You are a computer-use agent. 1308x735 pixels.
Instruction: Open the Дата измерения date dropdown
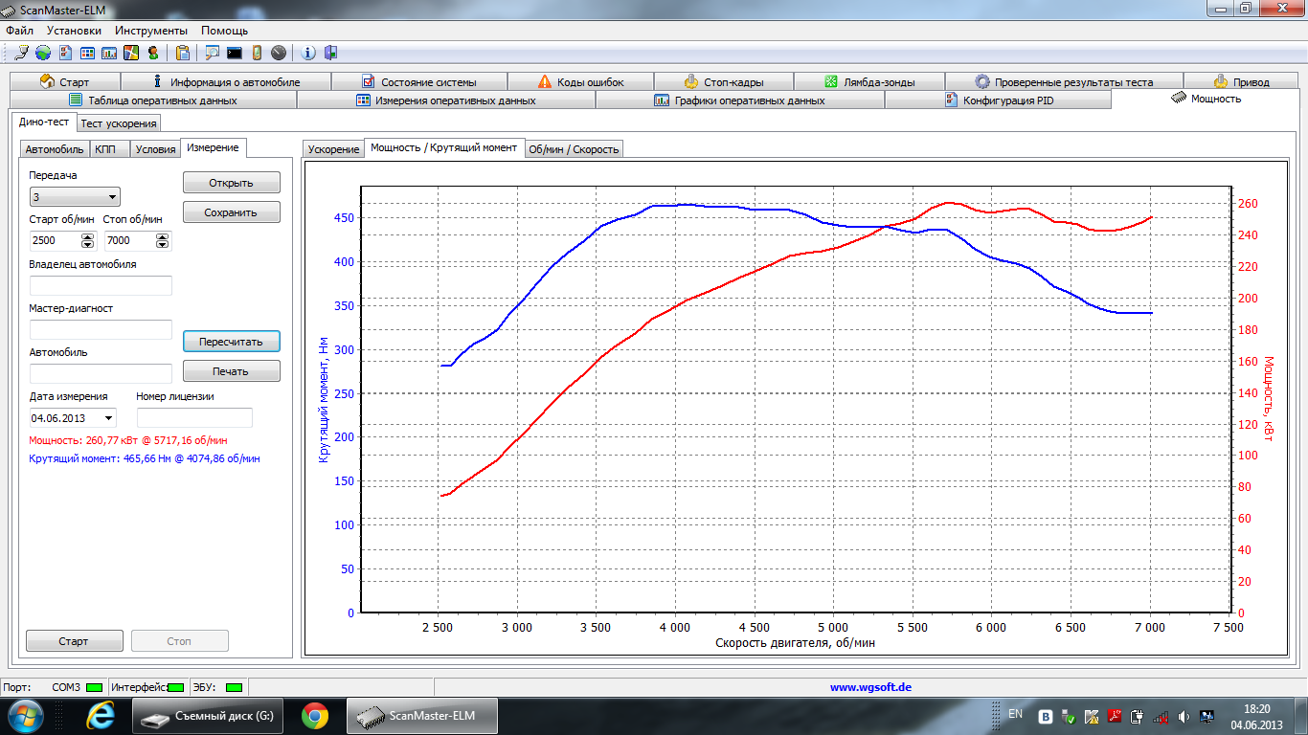point(108,418)
